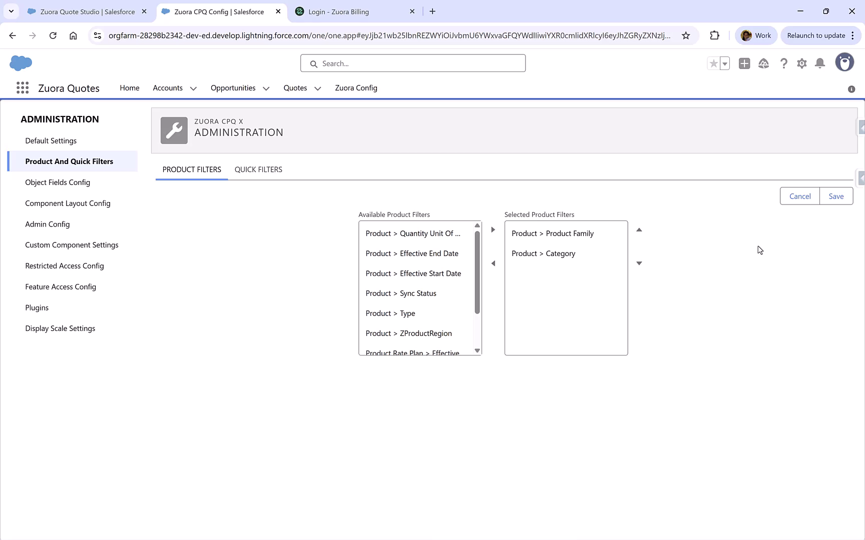Screen dimensions: 865x540
Task: Click the global actions plus icon
Action: [744, 63]
